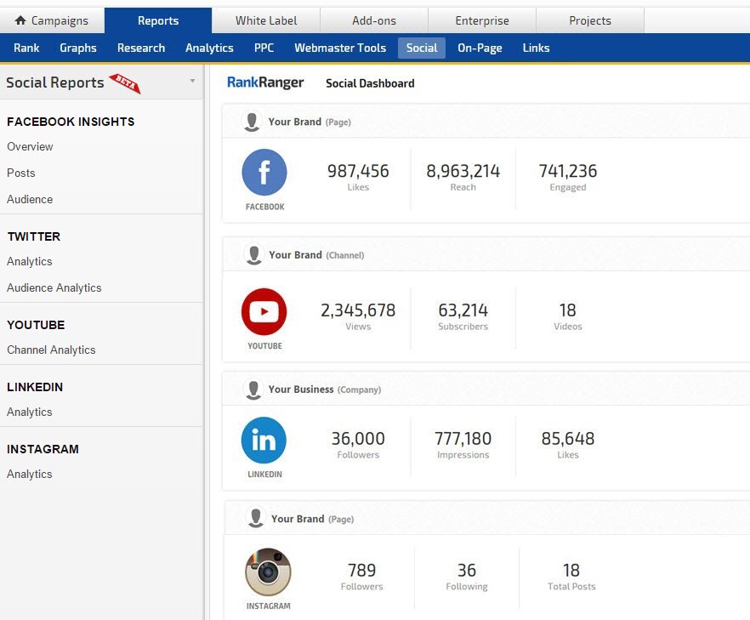Open Facebook Insights Posts report
Image resolution: width=750 pixels, height=620 pixels.
tap(21, 173)
